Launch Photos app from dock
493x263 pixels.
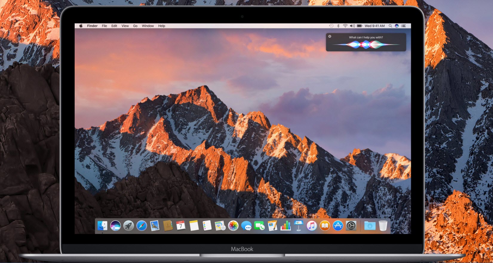(x=233, y=226)
